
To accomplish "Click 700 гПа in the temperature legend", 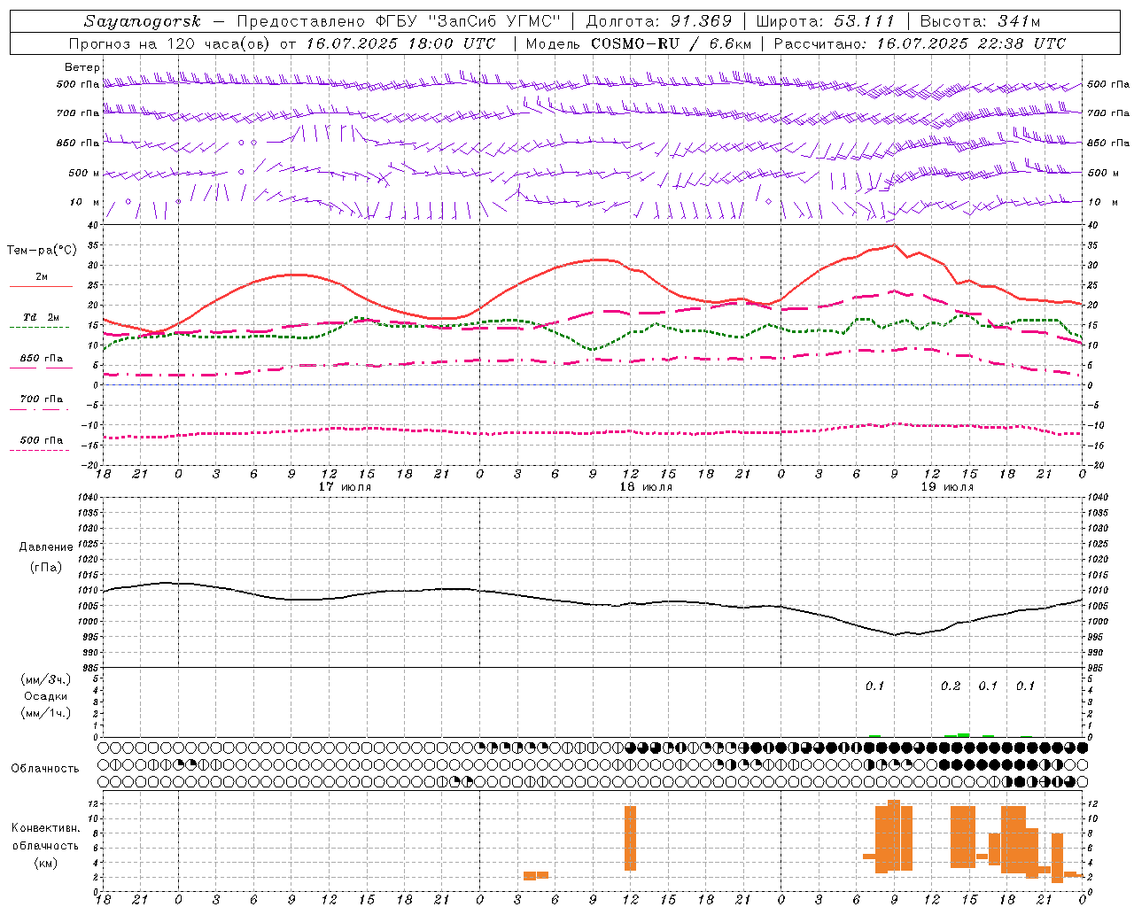I will pos(42,399).
